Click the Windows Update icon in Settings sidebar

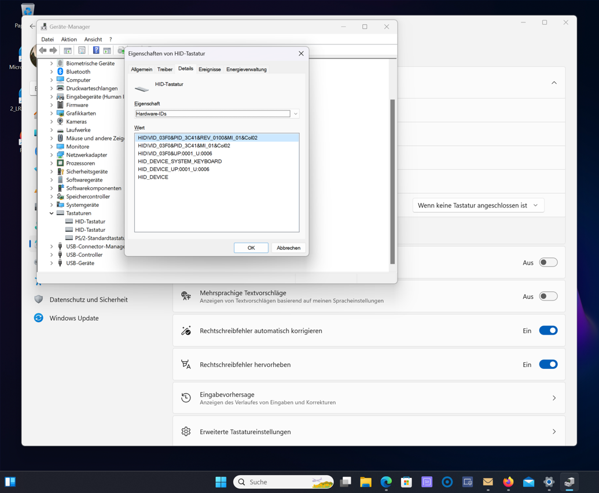(x=39, y=318)
